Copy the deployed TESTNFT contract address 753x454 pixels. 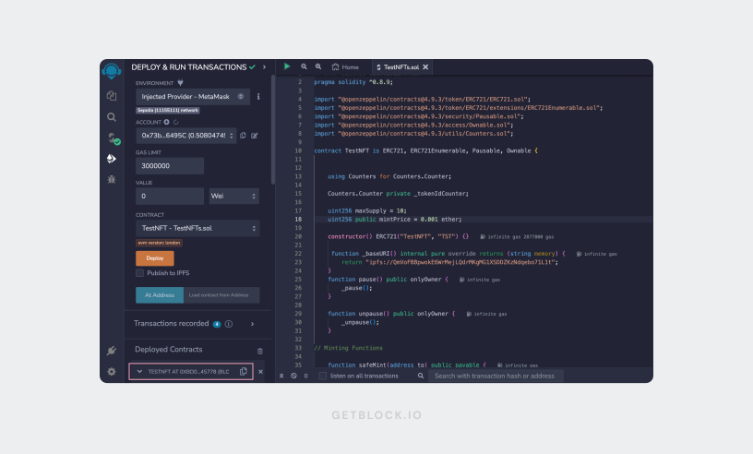(244, 371)
